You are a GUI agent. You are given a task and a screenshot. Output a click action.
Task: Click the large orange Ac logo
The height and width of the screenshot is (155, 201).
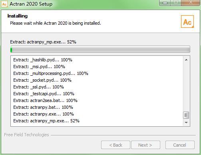(x=187, y=22)
